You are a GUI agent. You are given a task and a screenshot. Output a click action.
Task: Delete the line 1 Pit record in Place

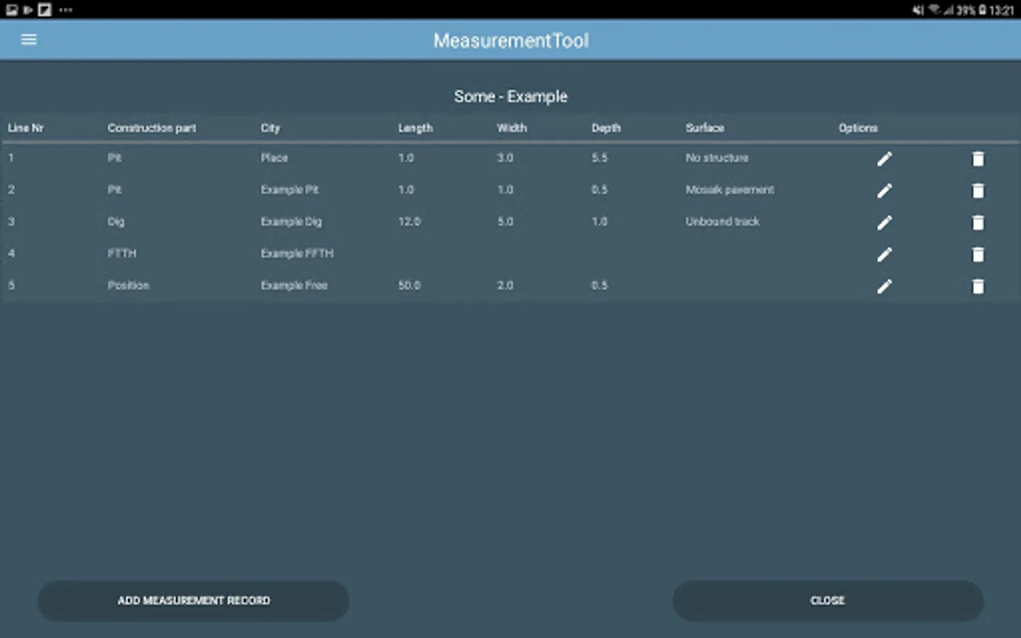point(978,159)
